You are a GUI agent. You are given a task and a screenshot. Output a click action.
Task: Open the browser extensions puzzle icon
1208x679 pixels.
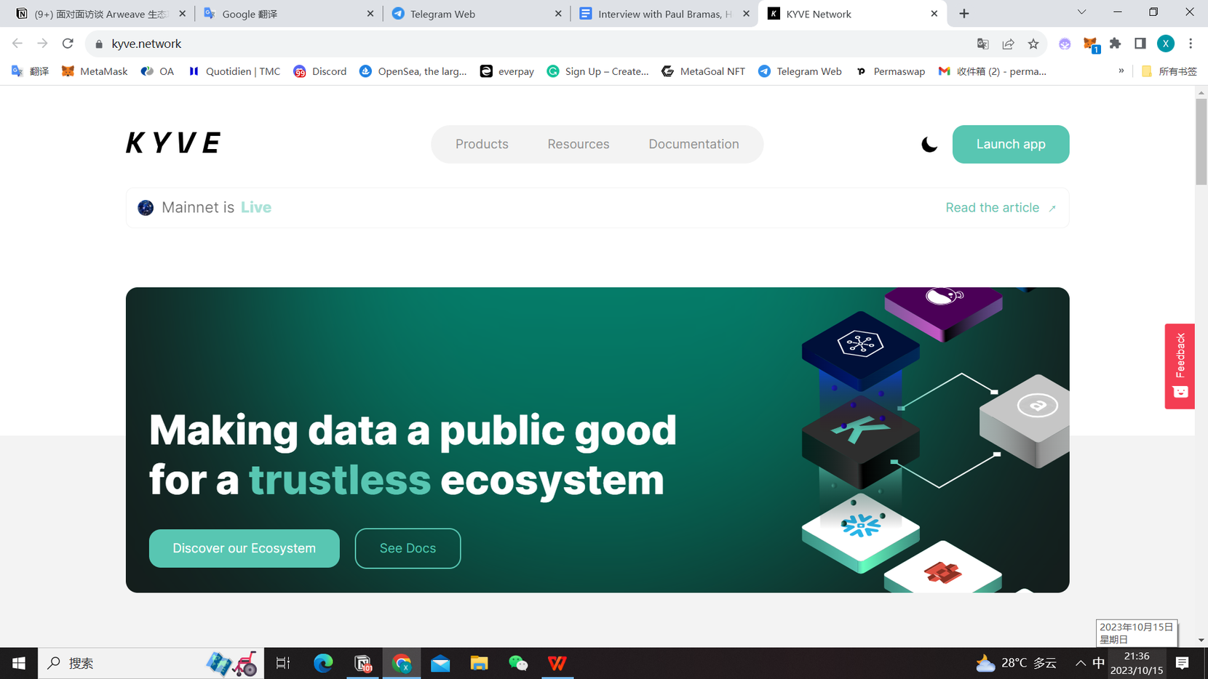[1115, 44]
